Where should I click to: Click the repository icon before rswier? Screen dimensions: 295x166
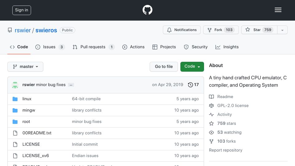pos(10,30)
